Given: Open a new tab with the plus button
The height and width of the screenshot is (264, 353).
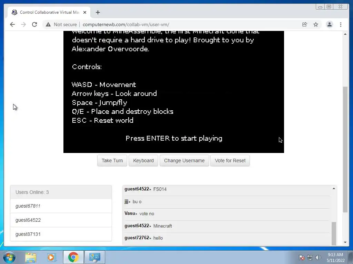Looking at the screenshot, I should tap(98, 12).
